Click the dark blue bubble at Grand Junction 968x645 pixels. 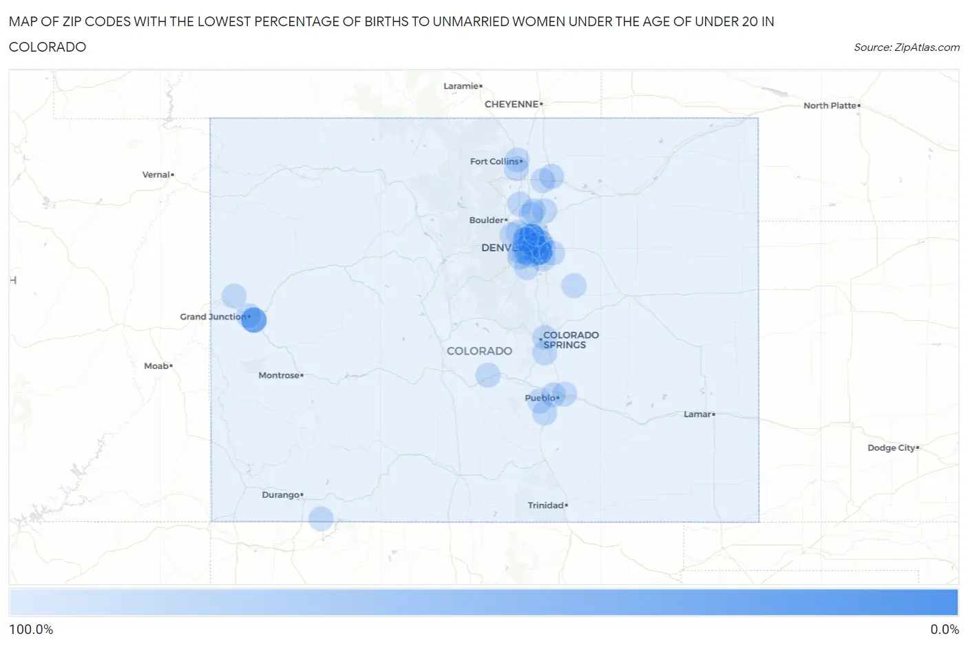(253, 320)
